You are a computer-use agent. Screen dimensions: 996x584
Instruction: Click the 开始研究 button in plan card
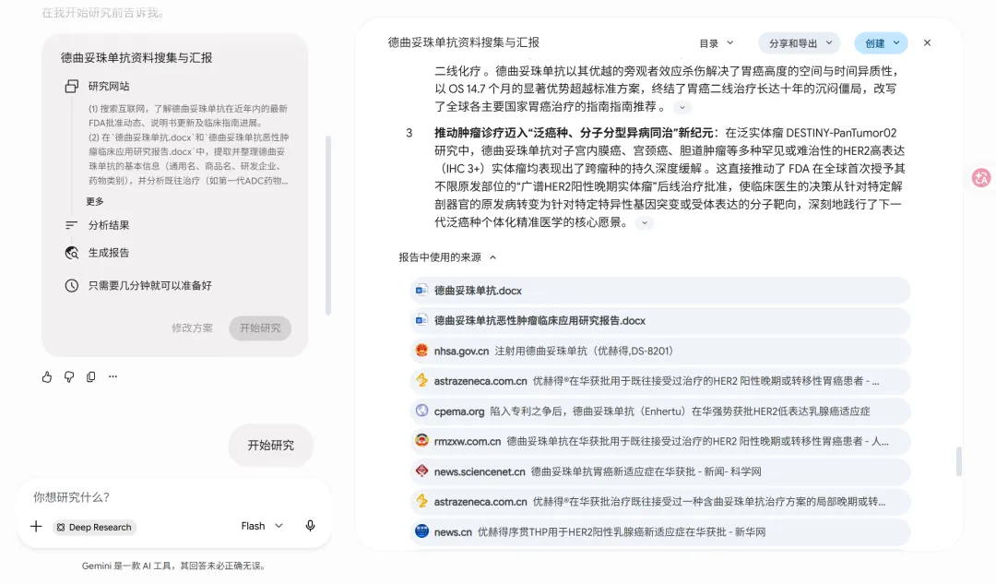click(x=260, y=328)
